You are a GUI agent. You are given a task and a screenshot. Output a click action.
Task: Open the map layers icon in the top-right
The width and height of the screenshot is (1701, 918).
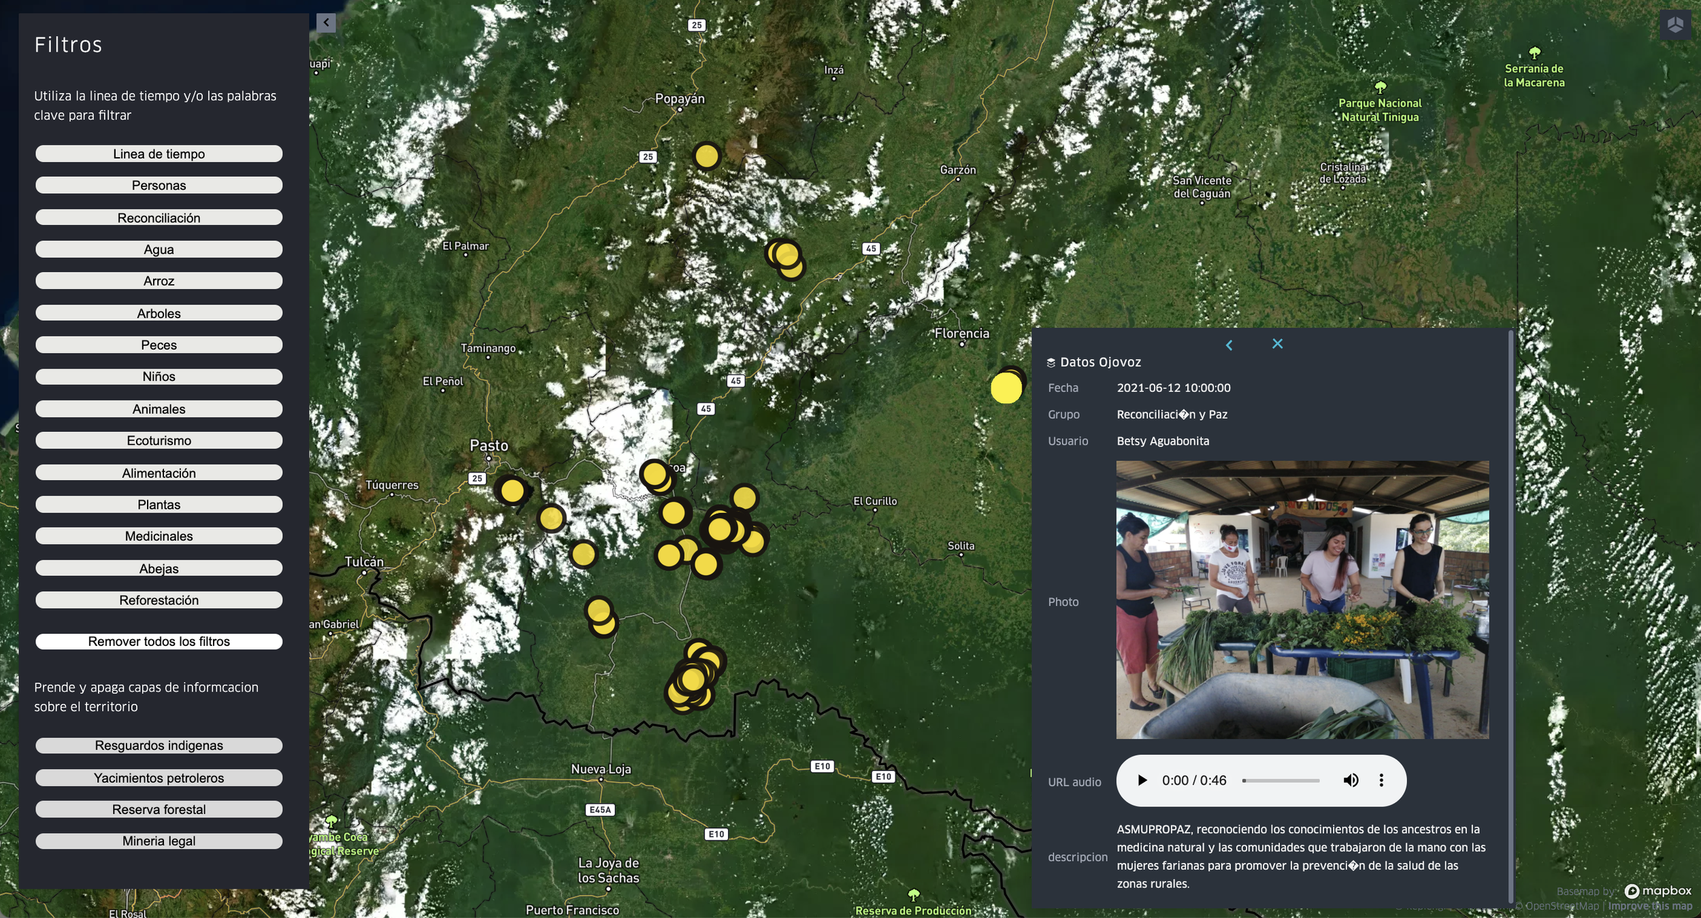(1674, 25)
